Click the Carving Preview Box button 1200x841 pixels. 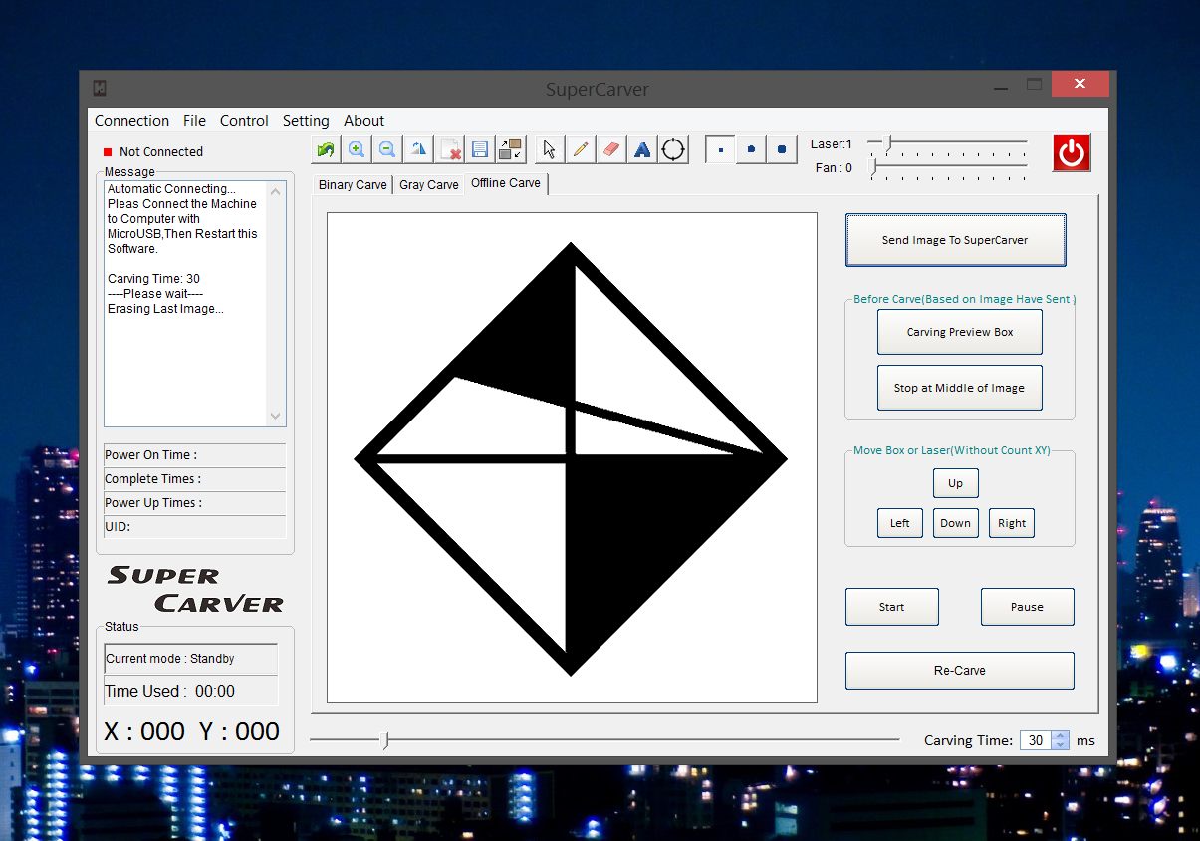pyautogui.click(x=959, y=332)
